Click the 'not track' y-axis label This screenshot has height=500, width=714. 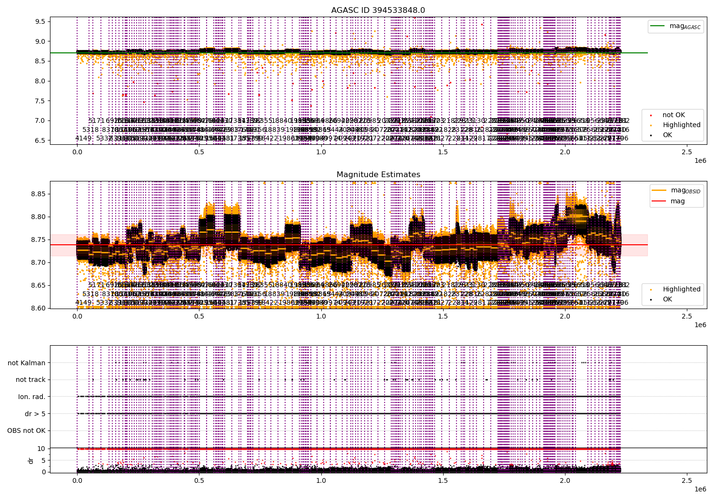[x=30, y=380]
